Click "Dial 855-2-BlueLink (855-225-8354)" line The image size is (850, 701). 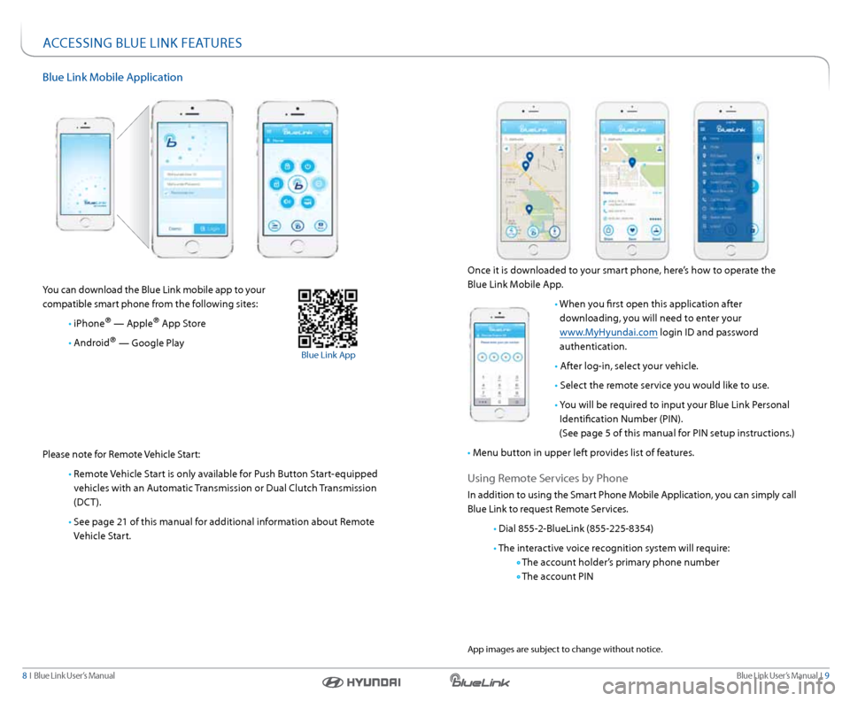(576, 528)
